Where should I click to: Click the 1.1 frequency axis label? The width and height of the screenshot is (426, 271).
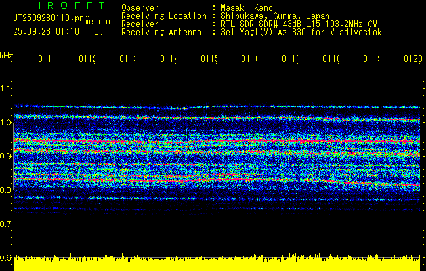[5, 89]
